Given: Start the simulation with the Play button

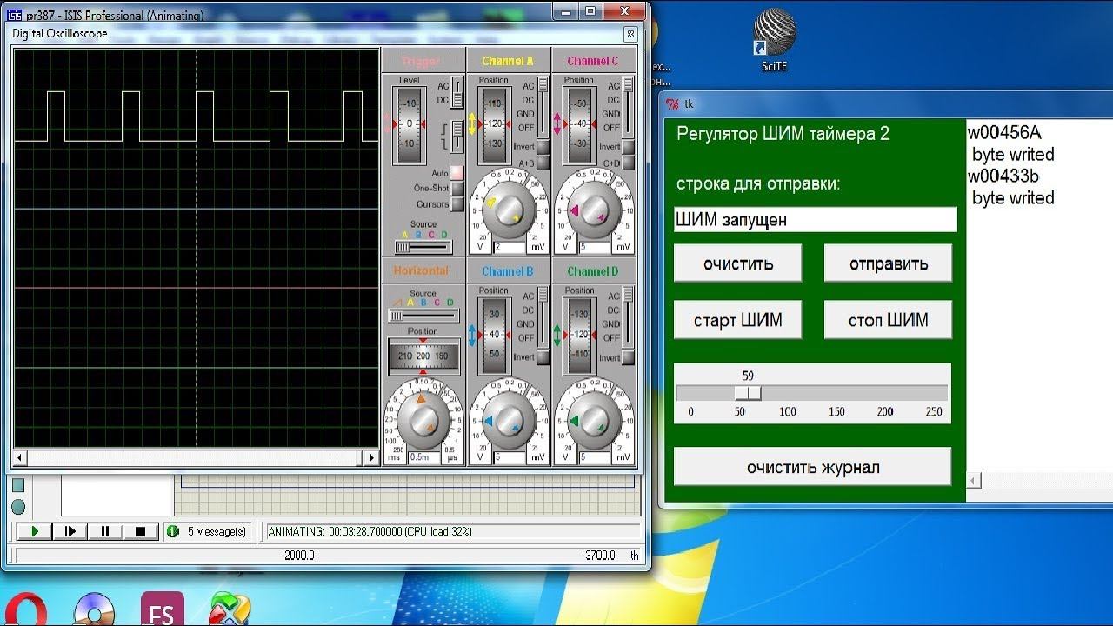Looking at the screenshot, I should [35, 531].
